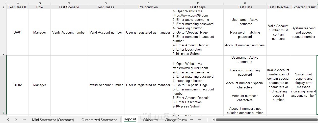
Task: Click the select-all corner of the grid
Action: click(x=3, y=3)
